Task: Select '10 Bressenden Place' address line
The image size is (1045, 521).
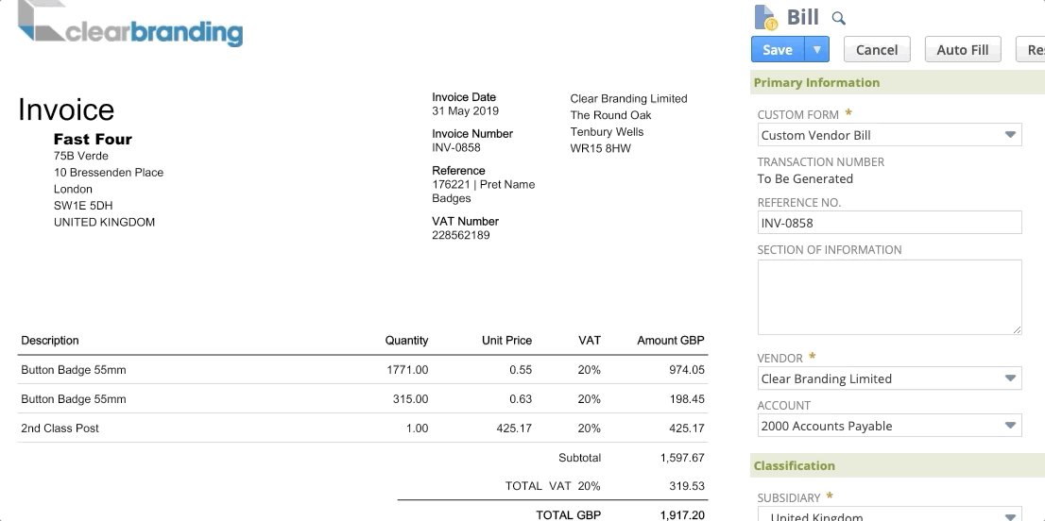Action: pos(109,173)
